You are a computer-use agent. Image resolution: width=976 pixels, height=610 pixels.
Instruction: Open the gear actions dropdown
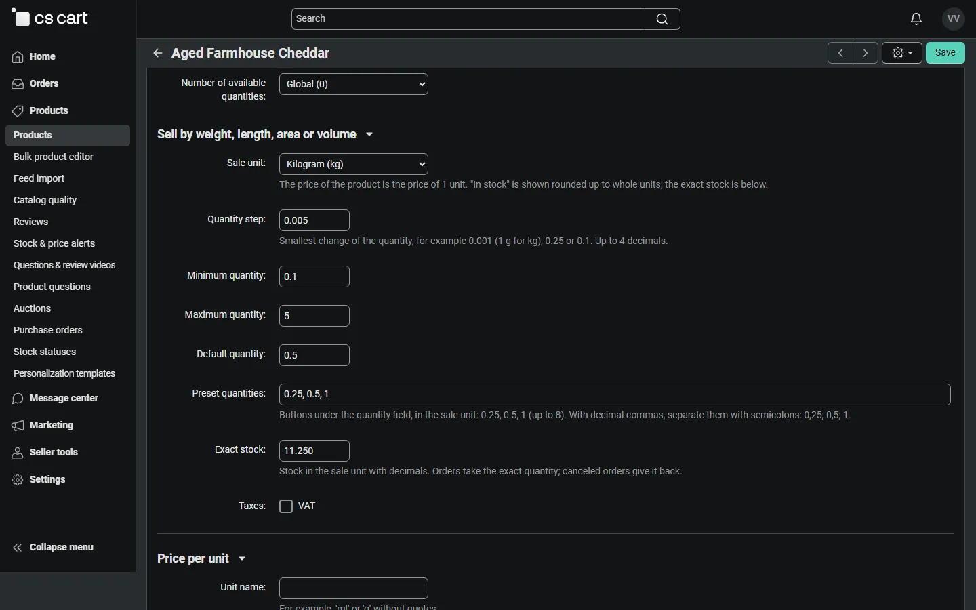[902, 53]
